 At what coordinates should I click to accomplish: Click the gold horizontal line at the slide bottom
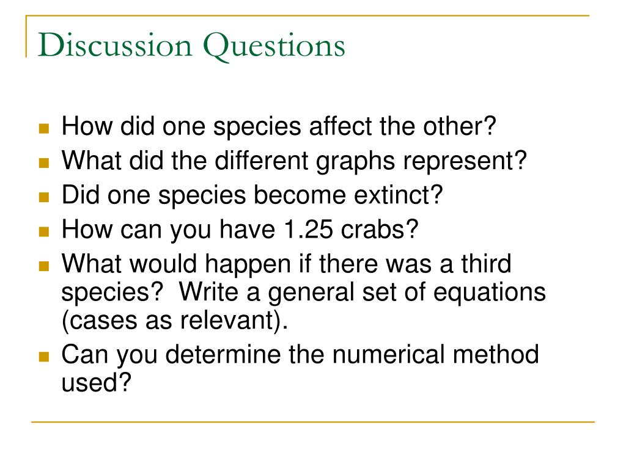[x=312, y=421]
